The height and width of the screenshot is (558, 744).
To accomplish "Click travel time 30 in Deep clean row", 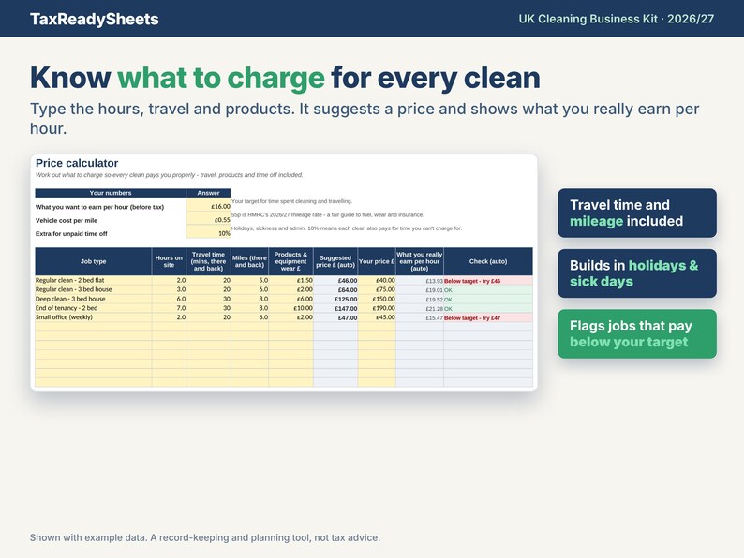I will point(208,299).
